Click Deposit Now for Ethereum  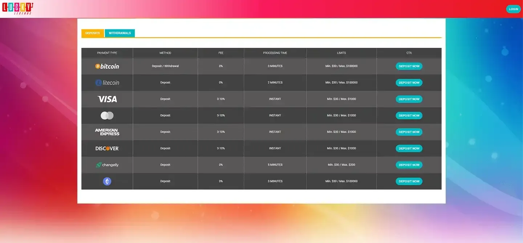[x=409, y=181]
